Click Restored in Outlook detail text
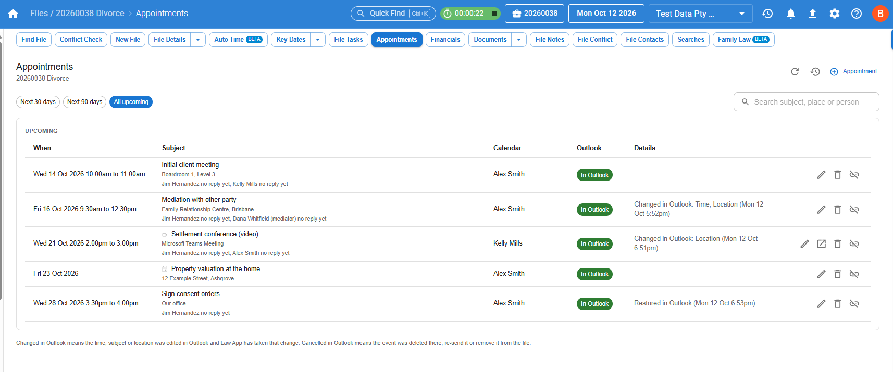Viewport: 893px width, 372px height. pos(694,303)
